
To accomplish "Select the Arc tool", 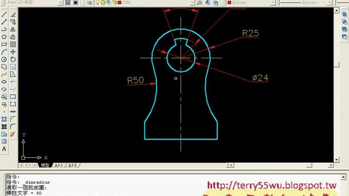I will (x=4, y=52).
